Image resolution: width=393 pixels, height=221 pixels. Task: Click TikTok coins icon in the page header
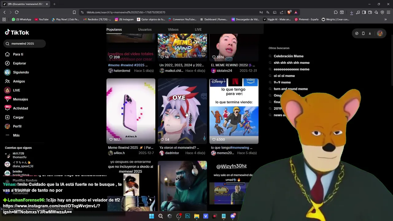[x=356, y=33]
